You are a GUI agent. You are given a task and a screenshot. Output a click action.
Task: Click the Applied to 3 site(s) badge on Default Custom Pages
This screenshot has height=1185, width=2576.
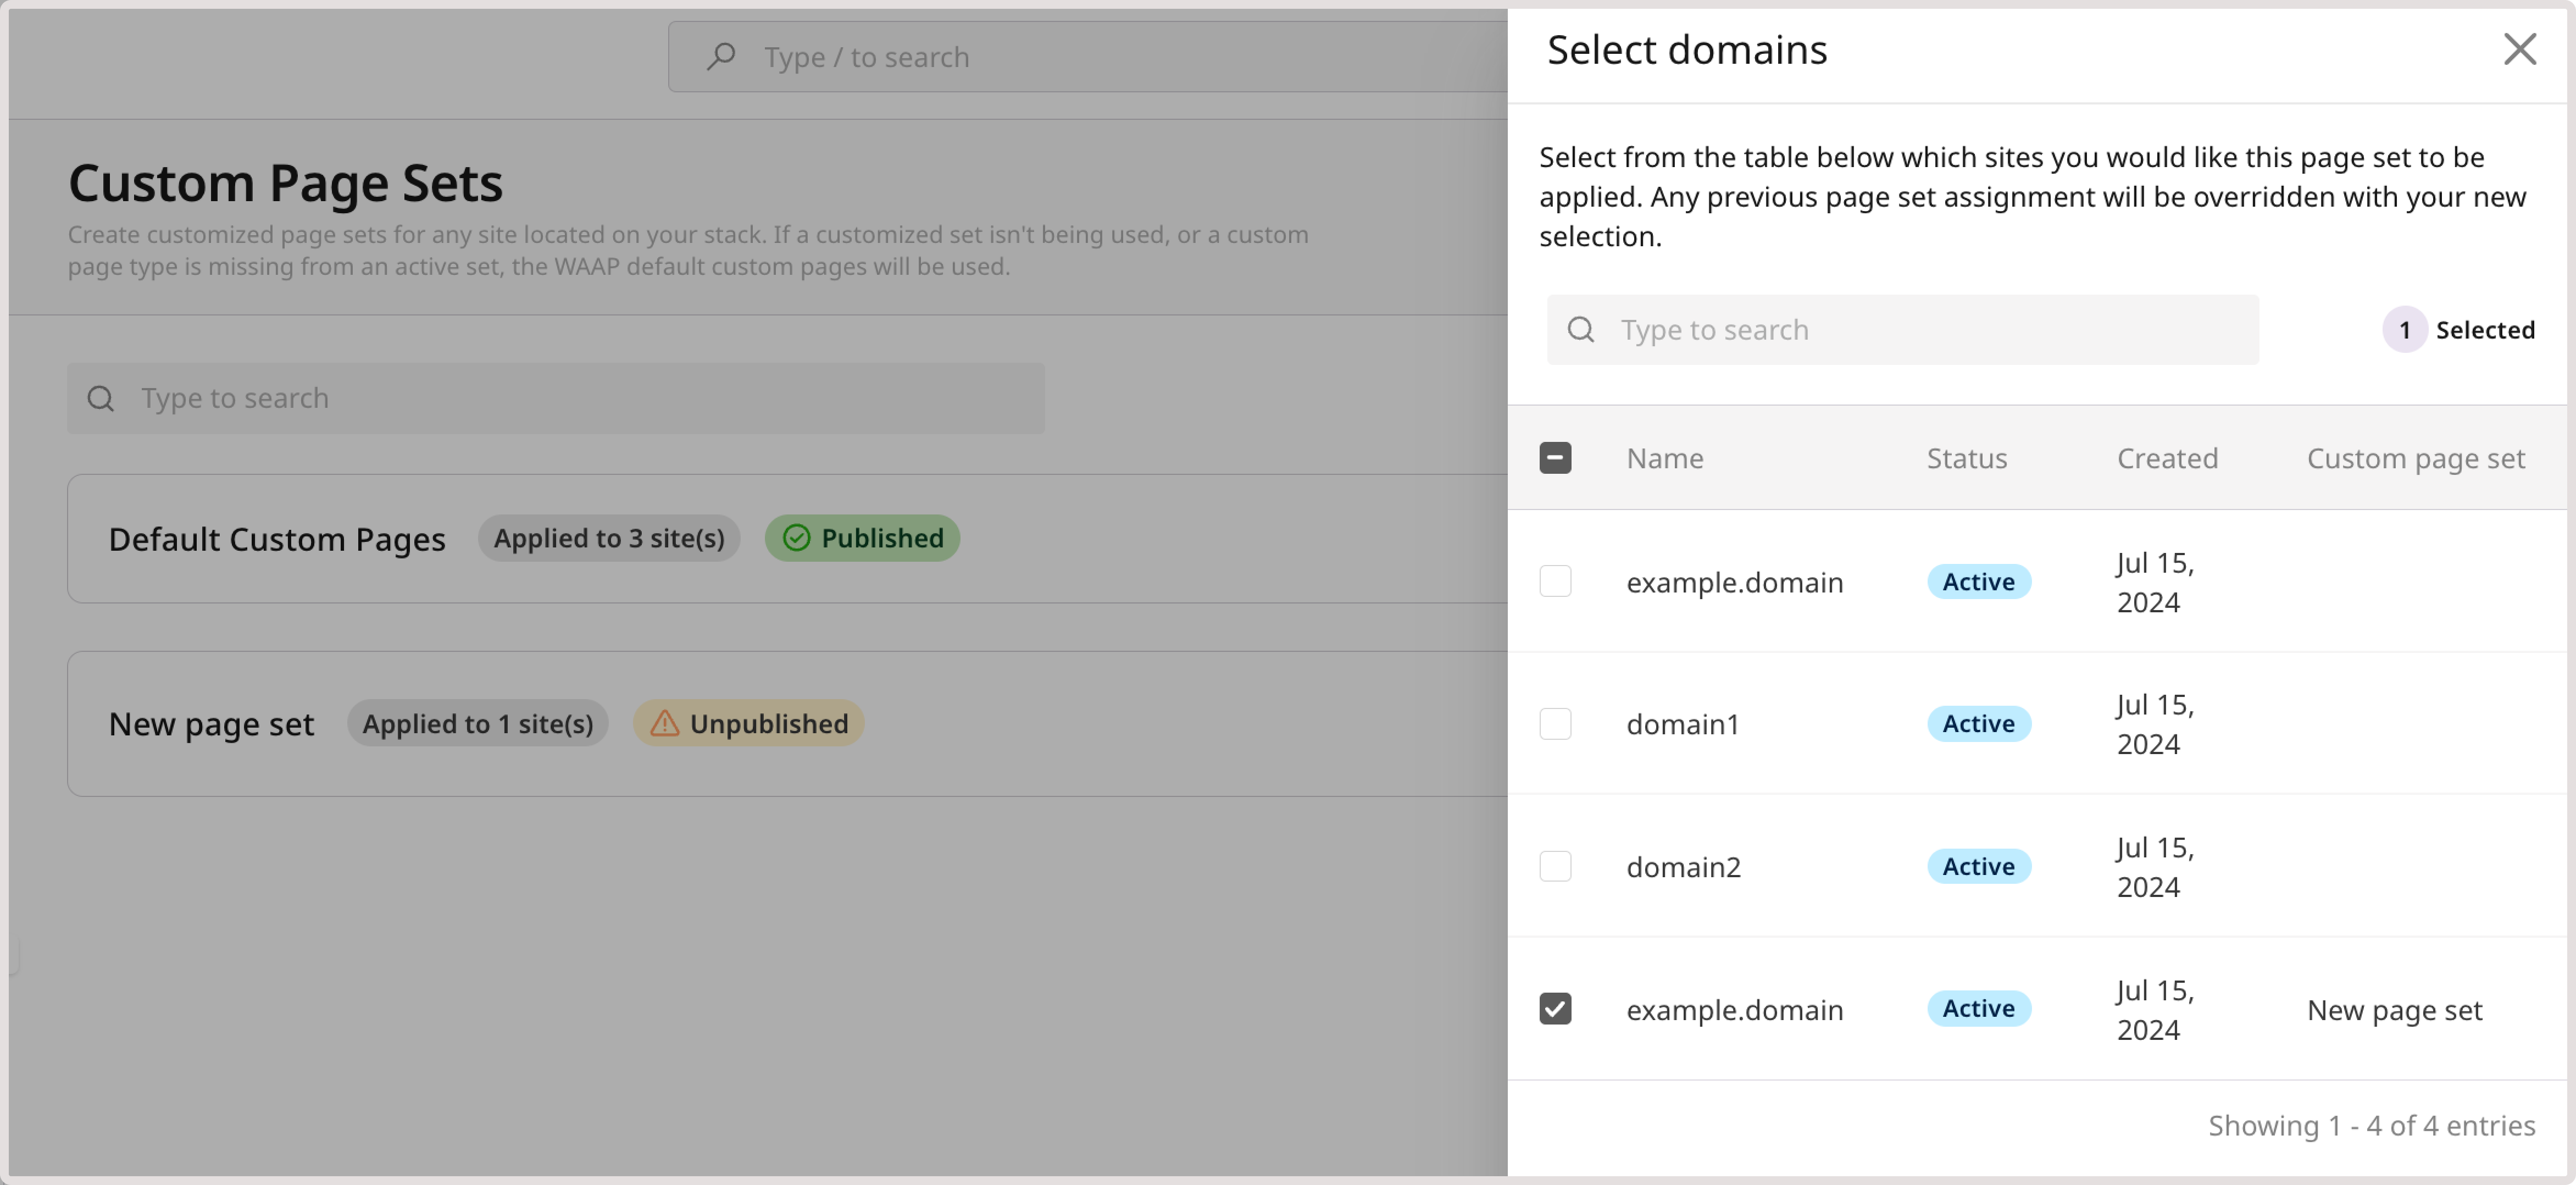click(x=609, y=538)
